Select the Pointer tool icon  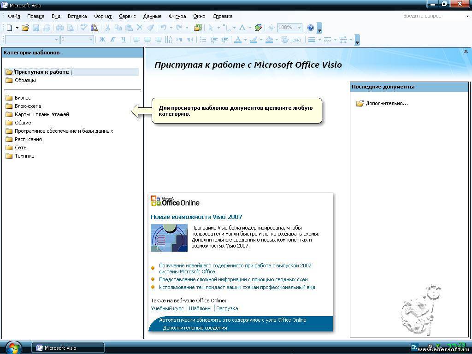point(211,28)
